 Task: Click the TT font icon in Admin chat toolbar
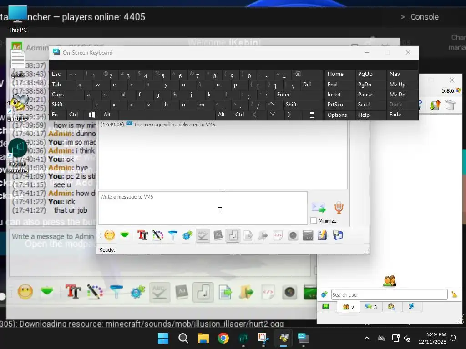[73, 292]
